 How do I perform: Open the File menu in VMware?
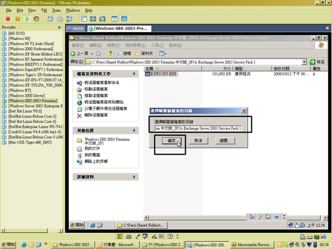click(x=9, y=10)
